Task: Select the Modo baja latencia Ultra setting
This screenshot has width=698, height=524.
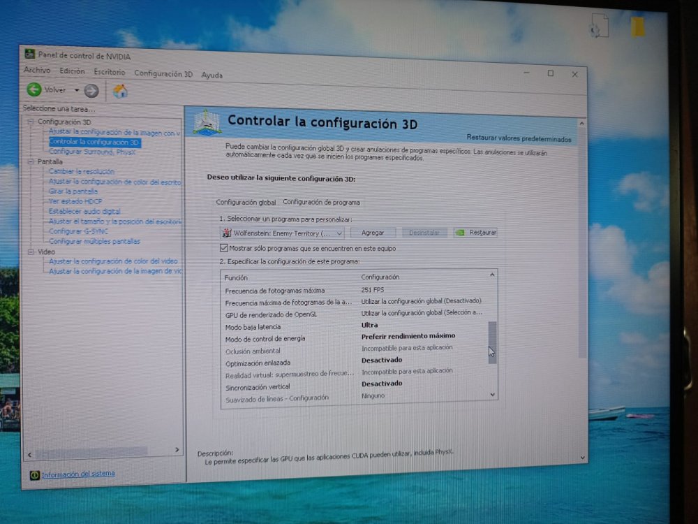Action: (369, 325)
